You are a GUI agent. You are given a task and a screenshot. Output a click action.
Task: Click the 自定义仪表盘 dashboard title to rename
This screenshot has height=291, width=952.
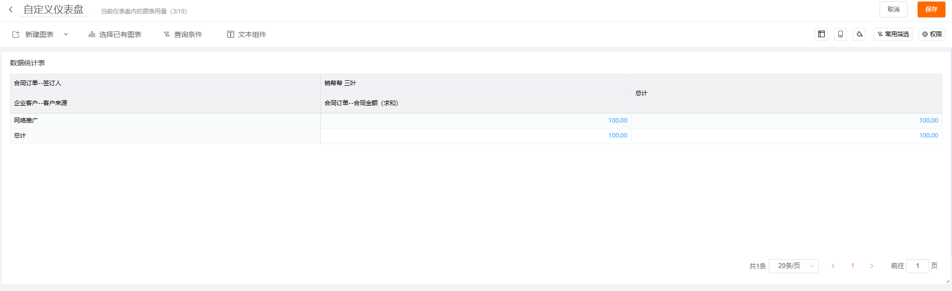53,9
